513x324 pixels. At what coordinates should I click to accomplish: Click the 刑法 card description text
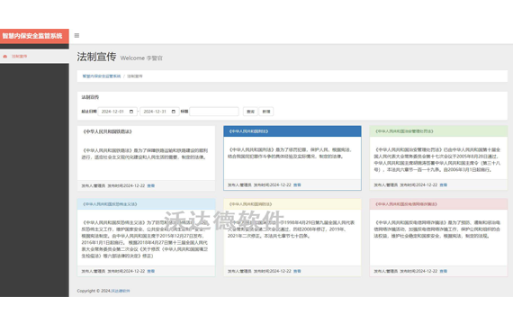(290, 153)
